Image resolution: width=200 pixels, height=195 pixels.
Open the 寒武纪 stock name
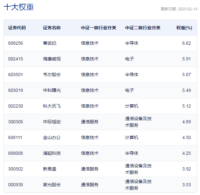click(x=50, y=43)
